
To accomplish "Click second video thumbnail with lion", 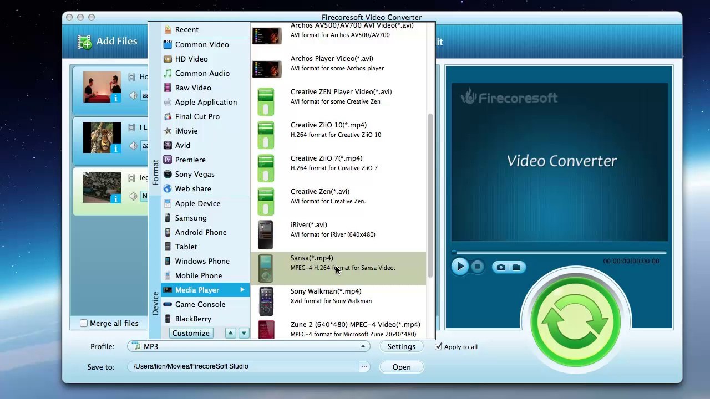I will [102, 137].
